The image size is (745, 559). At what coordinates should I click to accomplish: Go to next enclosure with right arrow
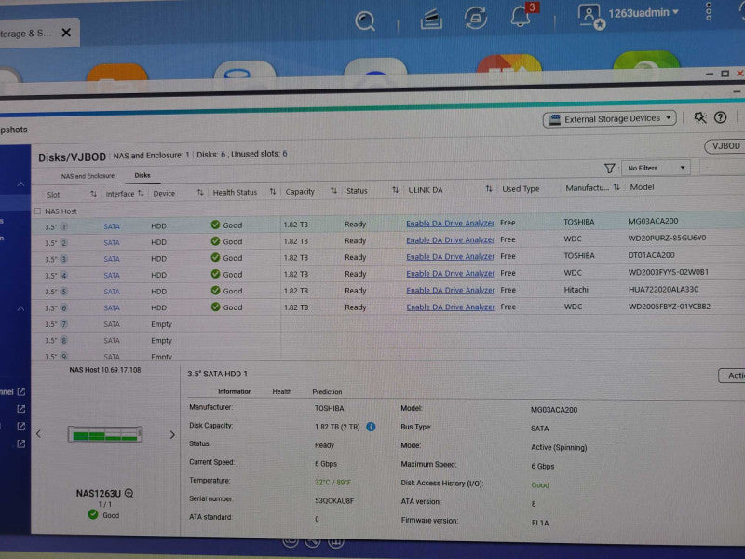pyautogui.click(x=172, y=434)
